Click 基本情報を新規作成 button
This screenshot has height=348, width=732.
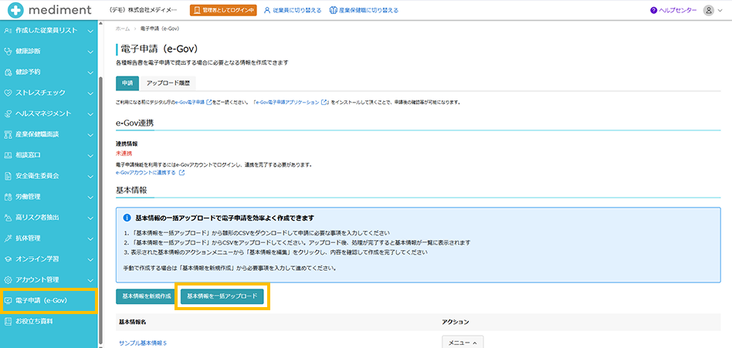tap(147, 296)
